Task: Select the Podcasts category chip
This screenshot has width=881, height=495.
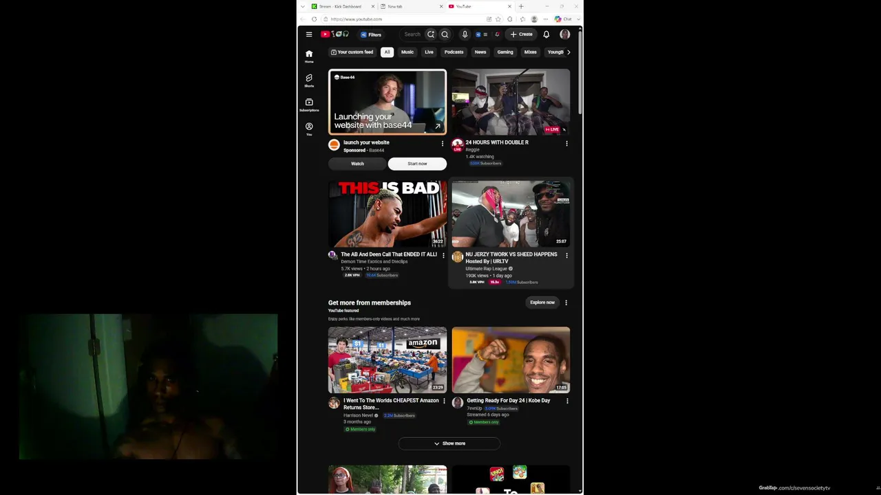Action: 454,52
